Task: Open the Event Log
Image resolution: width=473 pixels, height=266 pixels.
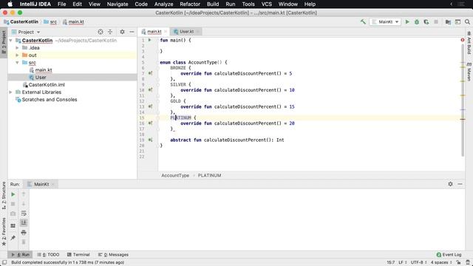Action: click(449, 254)
